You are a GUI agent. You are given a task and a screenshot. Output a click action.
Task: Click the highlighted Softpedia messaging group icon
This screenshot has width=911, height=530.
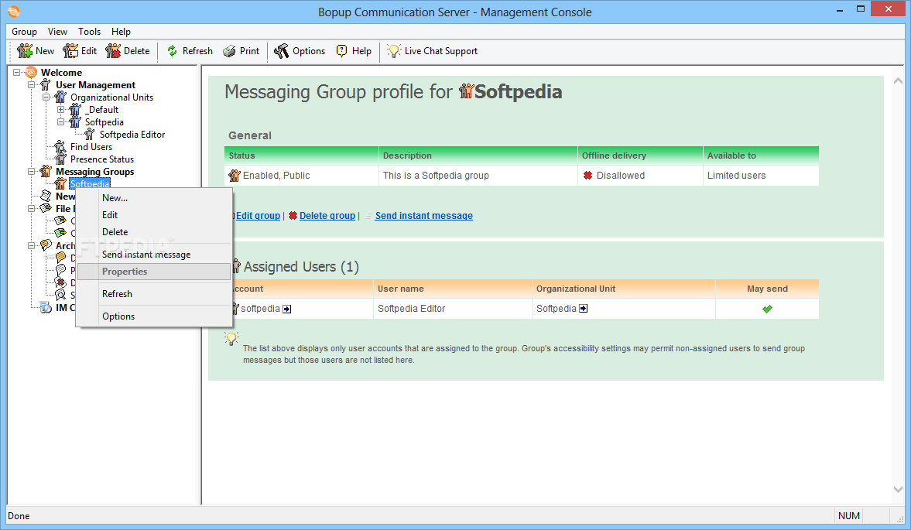(60, 184)
